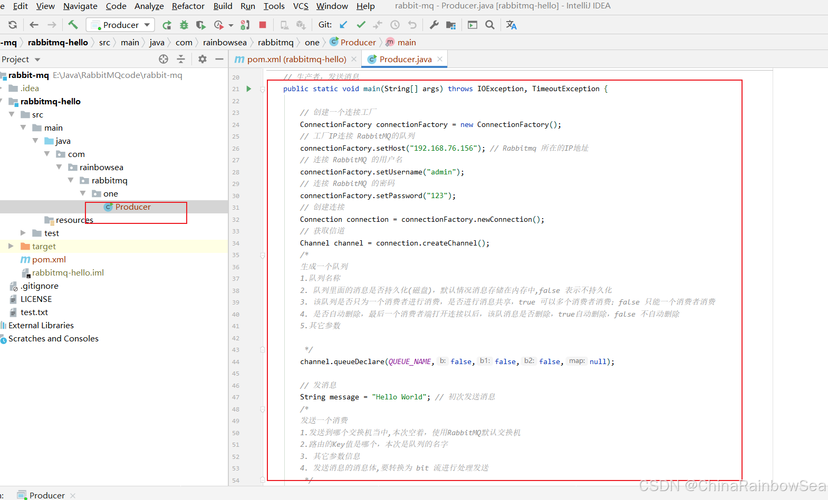Select pom.xml in the project tree
The height and width of the screenshot is (500, 828).
tap(49, 259)
